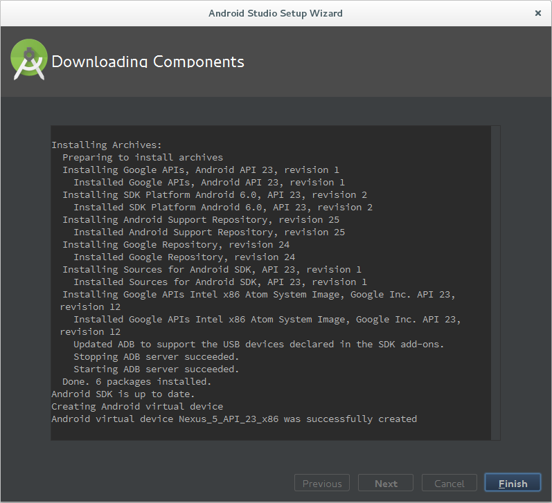552x503 pixels.
Task: Click 'Installed Google APIs, Android API 23' line
Action: pos(209,182)
